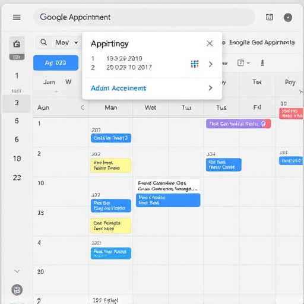The image size is (304, 304).
Task: Open dropdown arrow next to layout icon
Action: point(249,63)
